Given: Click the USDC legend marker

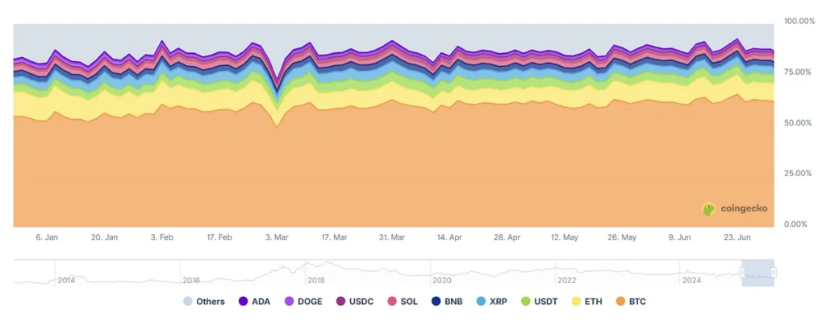Looking at the screenshot, I should tap(340, 302).
